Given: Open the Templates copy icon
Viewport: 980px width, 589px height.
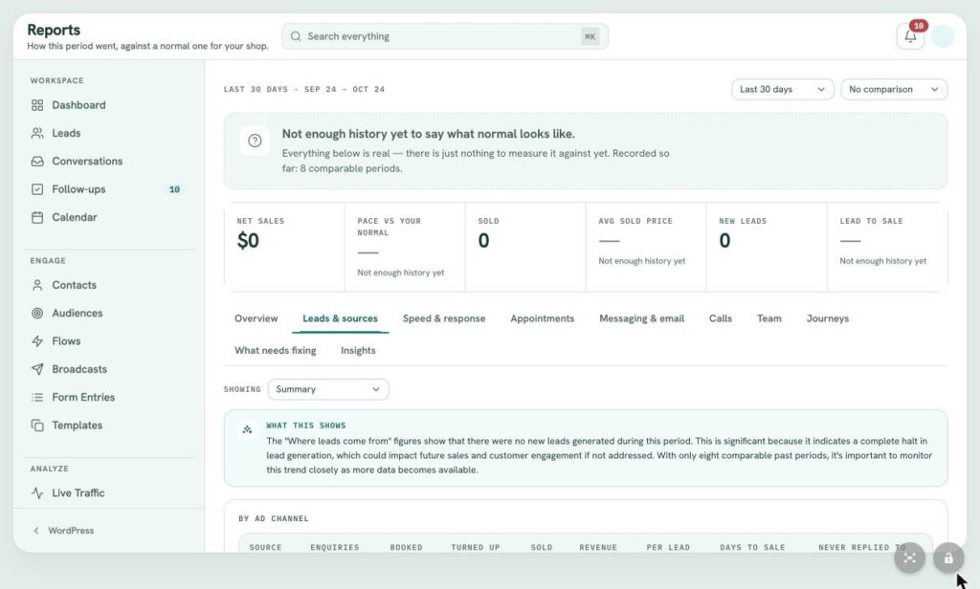Looking at the screenshot, I should pos(37,425).
